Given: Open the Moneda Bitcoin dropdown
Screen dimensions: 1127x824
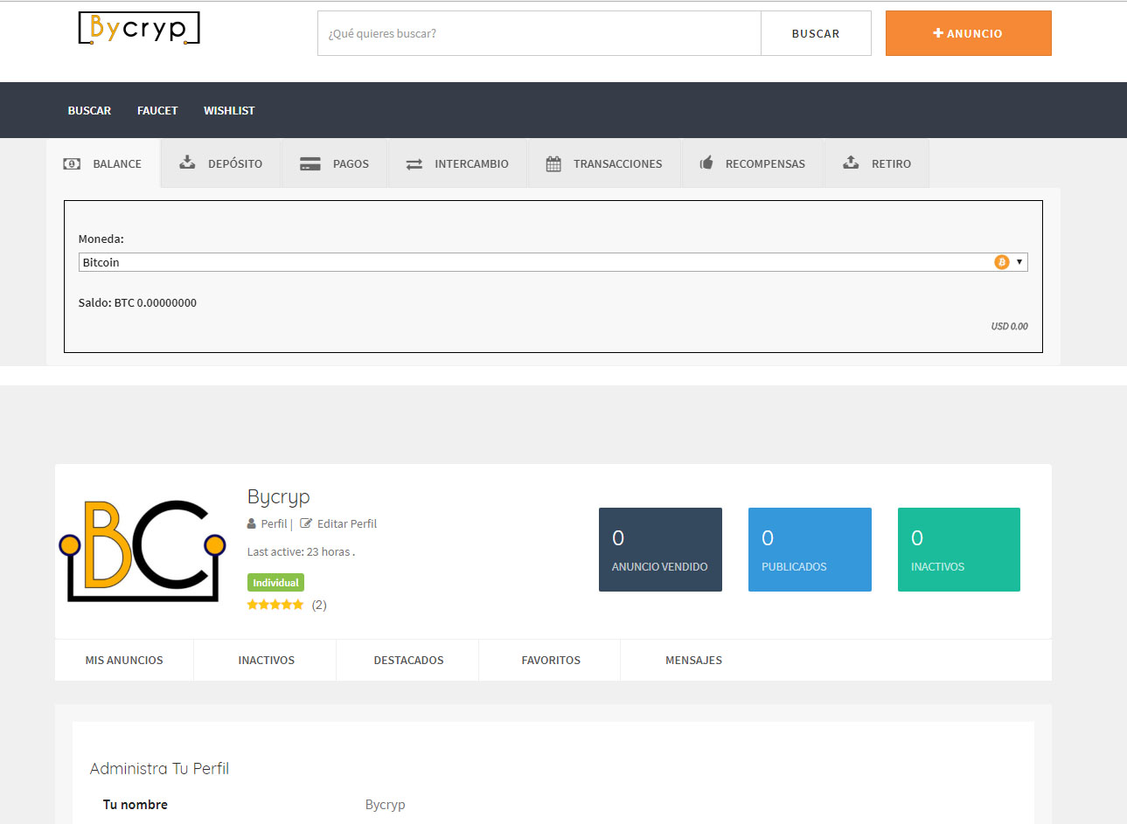Looking at the screenshot, I should (553, 262).
